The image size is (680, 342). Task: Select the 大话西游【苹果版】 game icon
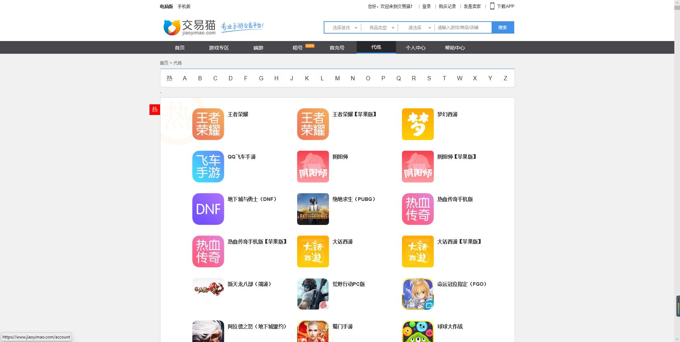[418, 251]
